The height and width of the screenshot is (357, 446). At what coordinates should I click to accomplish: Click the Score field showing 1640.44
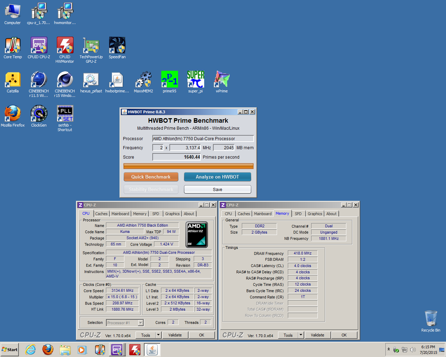(x=177, y=157)
